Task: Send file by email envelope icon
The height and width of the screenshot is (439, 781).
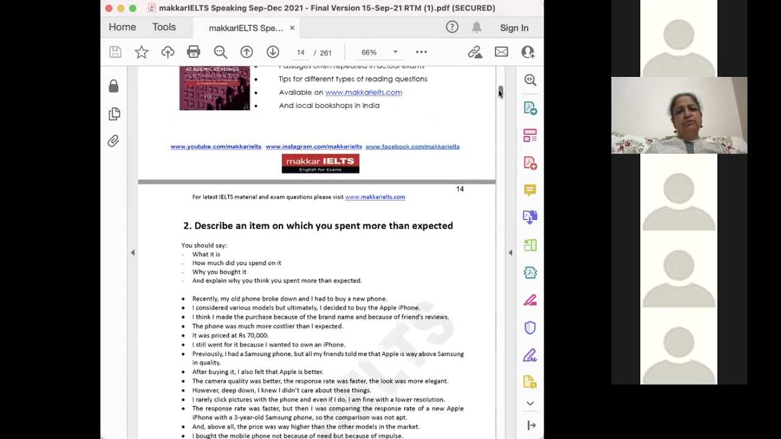Action: pos(502,52)
